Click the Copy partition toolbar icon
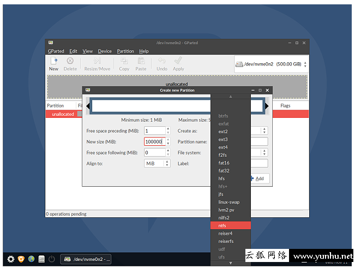This screenshot has height=268, width=355. coord(124,64)
